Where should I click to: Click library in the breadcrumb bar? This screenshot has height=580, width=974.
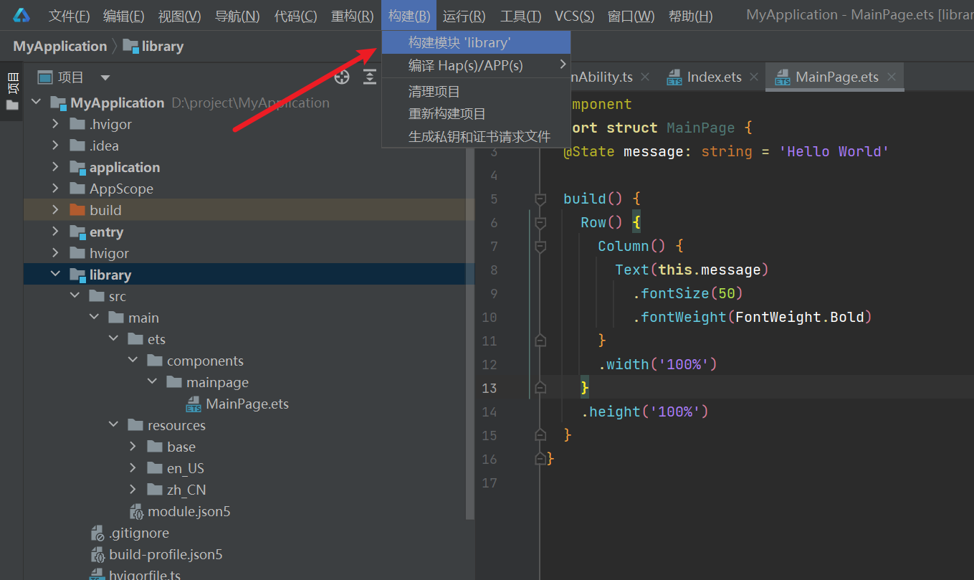tap(162, 46)
